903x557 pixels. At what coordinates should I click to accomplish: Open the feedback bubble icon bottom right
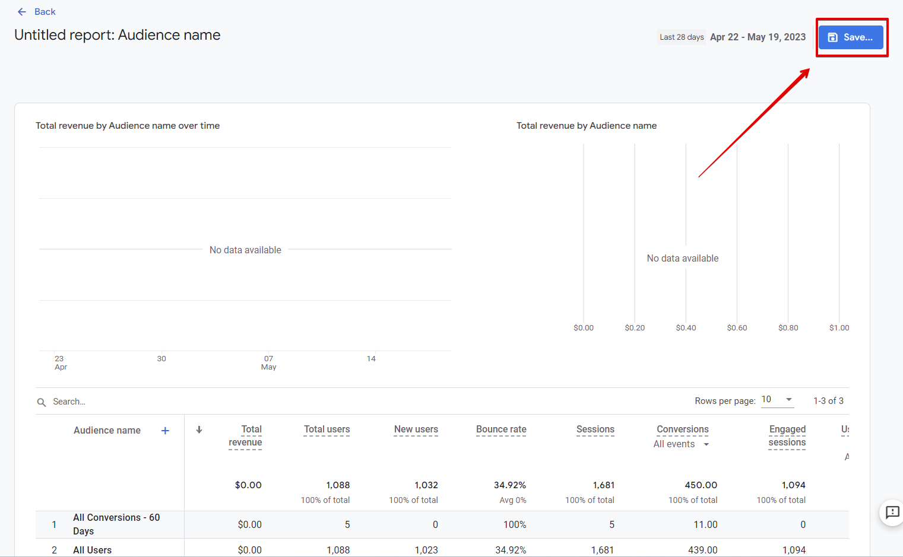[892, 513]
